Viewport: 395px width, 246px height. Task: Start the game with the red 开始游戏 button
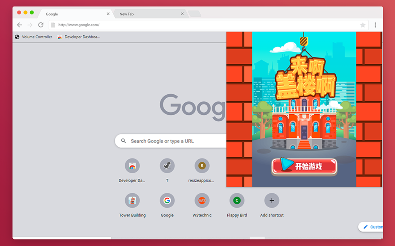(304, 167)
